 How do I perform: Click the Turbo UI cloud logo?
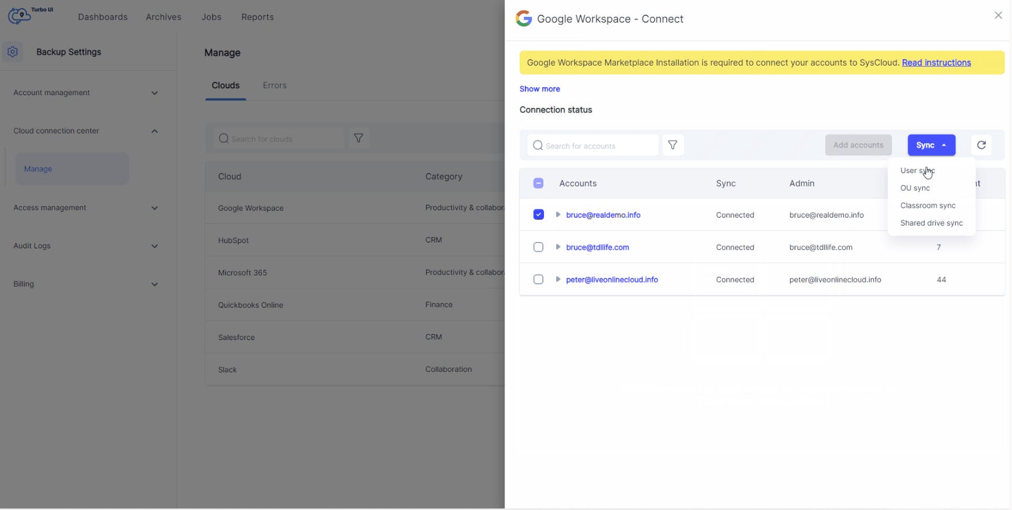click(x=20, y=16)
